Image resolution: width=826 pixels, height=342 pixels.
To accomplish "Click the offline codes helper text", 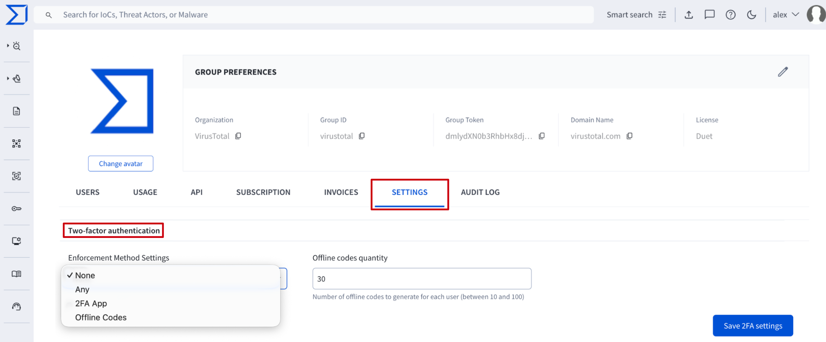I will [418, 297].
